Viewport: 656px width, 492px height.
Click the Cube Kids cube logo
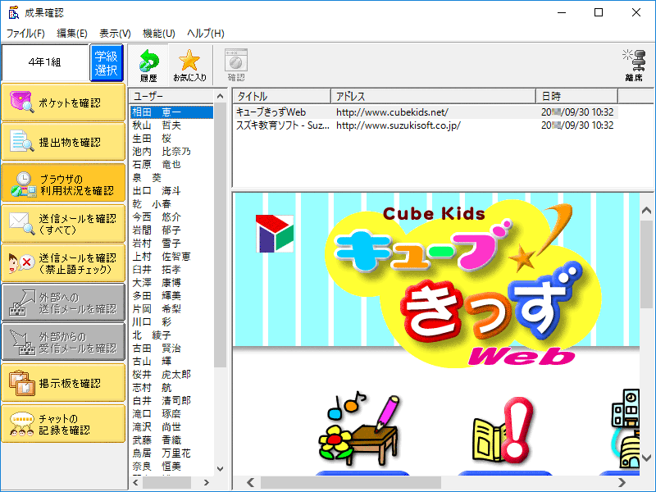point(275,234)
